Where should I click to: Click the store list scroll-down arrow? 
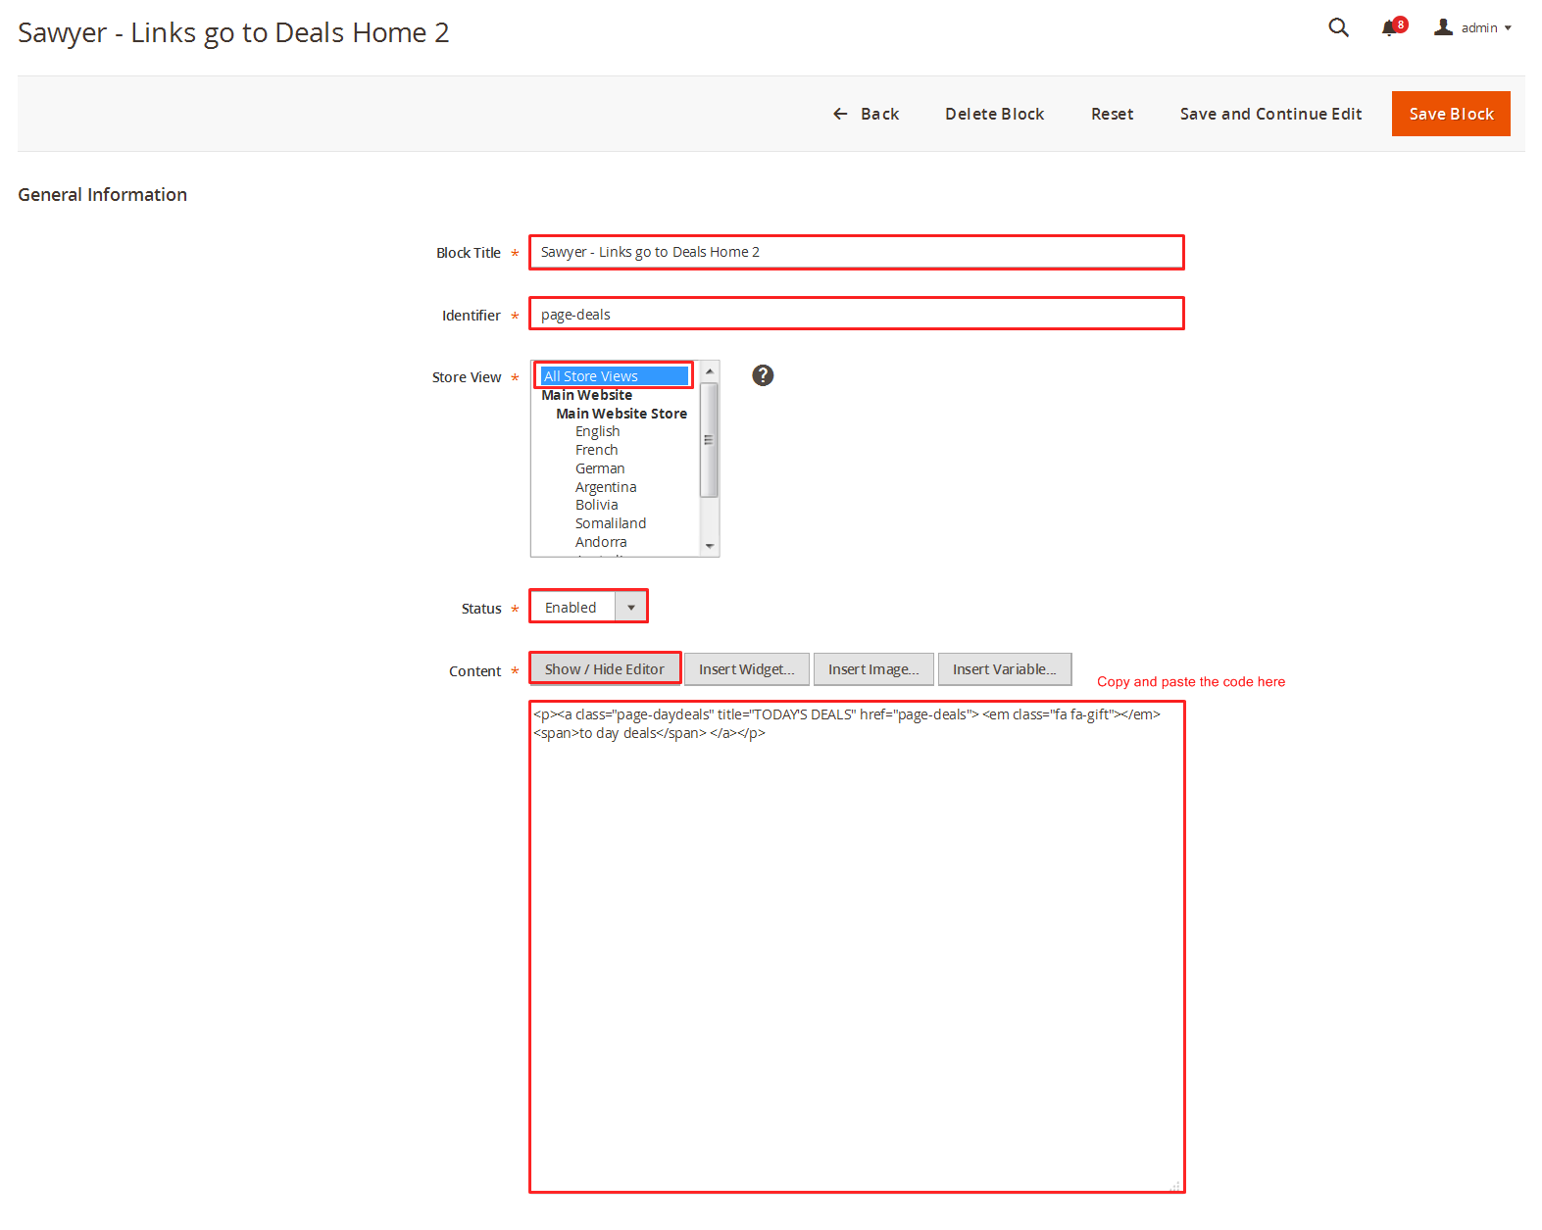[x=710, y=546]
